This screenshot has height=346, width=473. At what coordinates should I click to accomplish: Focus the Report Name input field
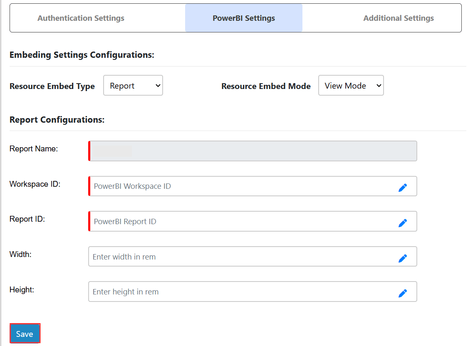click(253, 151)
